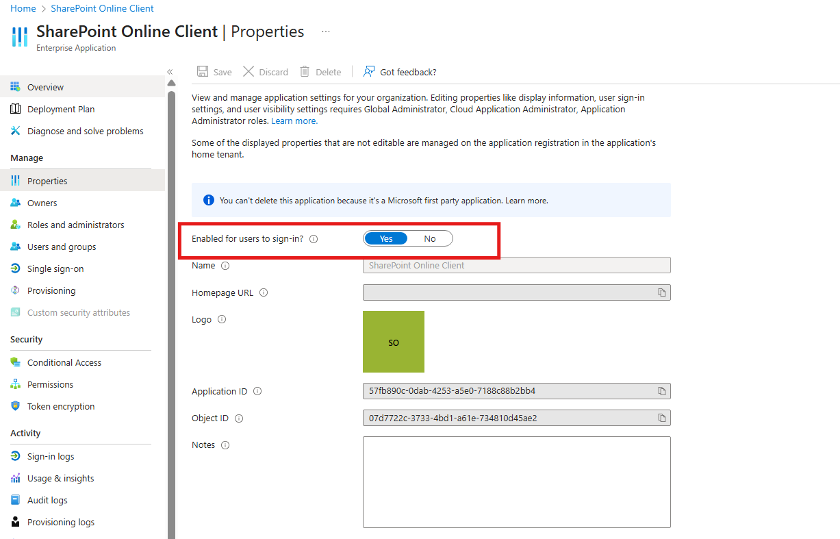Viewport: 840px width, 539px height.
Task: Copy the Homepage URL value
Action: pos(661,292)
